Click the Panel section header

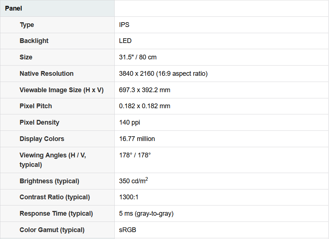14,8
